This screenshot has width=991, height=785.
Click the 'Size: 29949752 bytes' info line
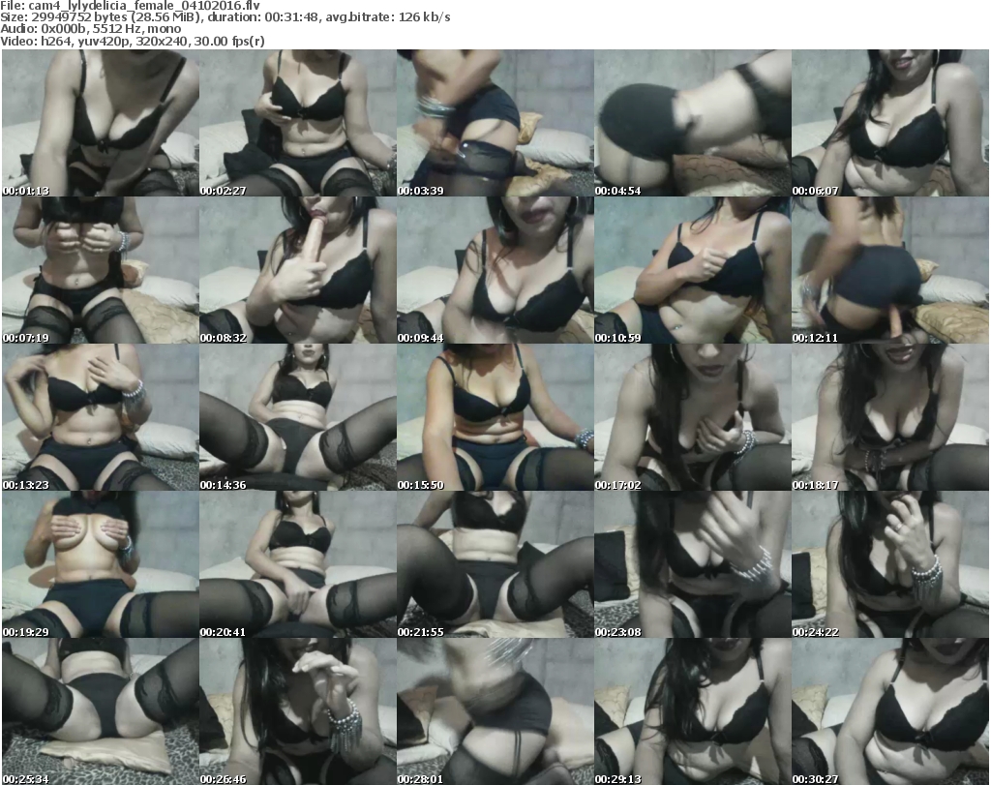pos(225,17)
